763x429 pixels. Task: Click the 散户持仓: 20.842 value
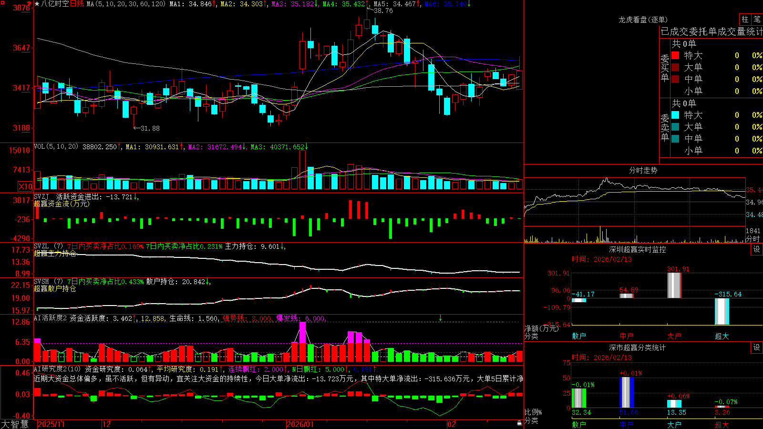[x=176, y=282]
